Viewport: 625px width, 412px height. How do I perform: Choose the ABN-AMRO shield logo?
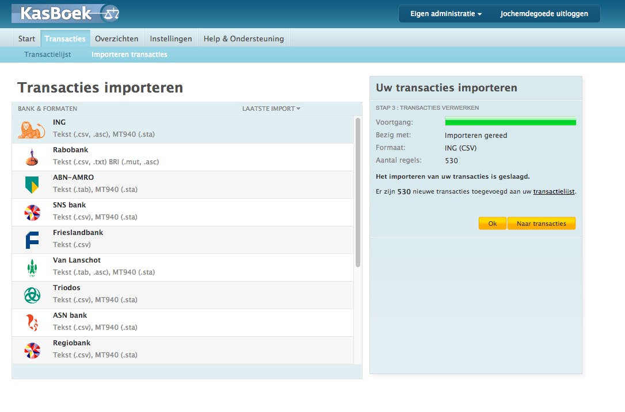[x=32, y=184]
